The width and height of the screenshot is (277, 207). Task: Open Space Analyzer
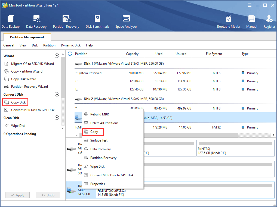pos(126,21)
